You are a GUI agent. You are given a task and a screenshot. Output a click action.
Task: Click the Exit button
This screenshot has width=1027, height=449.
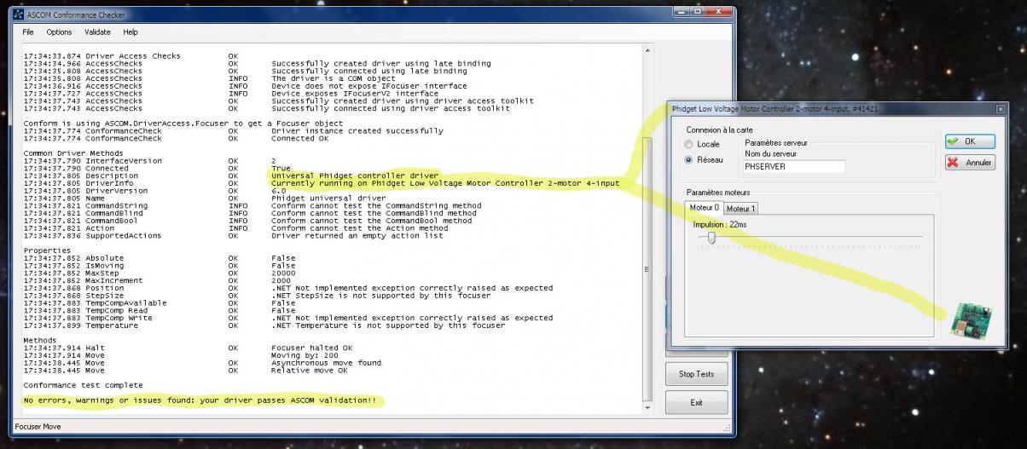click(697, 402)
